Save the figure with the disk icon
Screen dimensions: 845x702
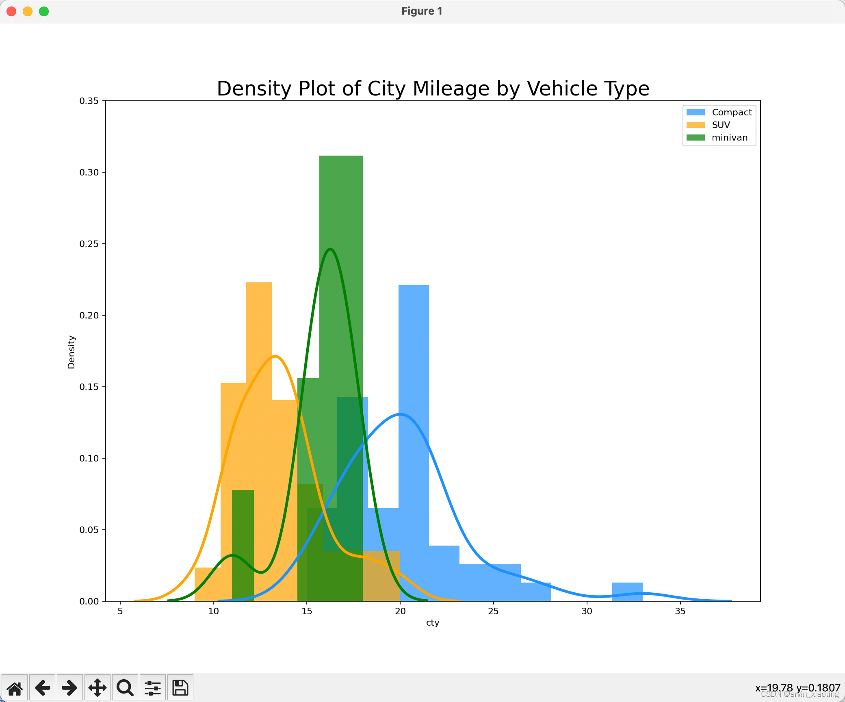[180, 688]
